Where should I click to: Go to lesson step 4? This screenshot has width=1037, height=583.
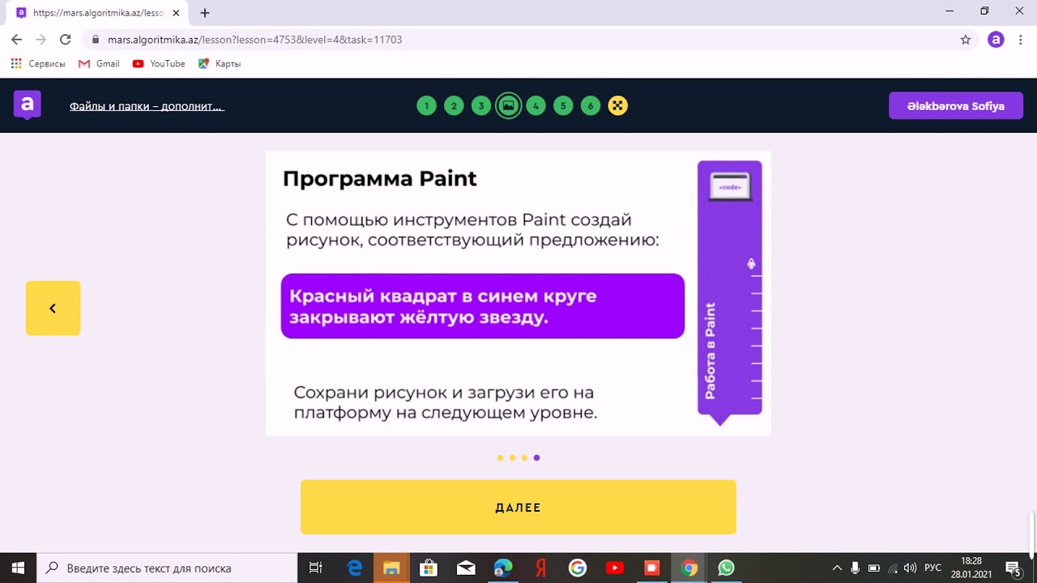click(x=536, y=106)
